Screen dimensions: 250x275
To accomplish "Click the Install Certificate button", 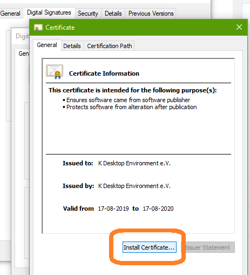I will 150,247.
